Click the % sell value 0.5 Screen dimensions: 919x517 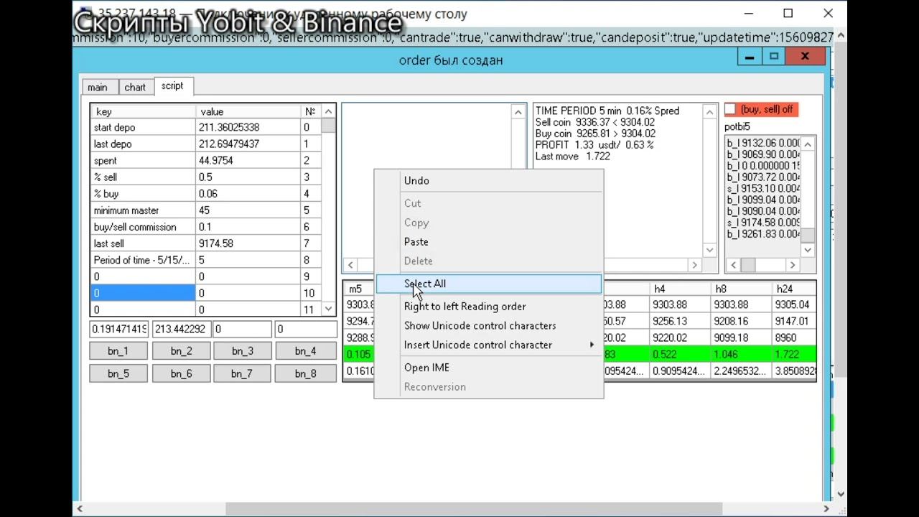pyautogui.click(x=248, y=177)
